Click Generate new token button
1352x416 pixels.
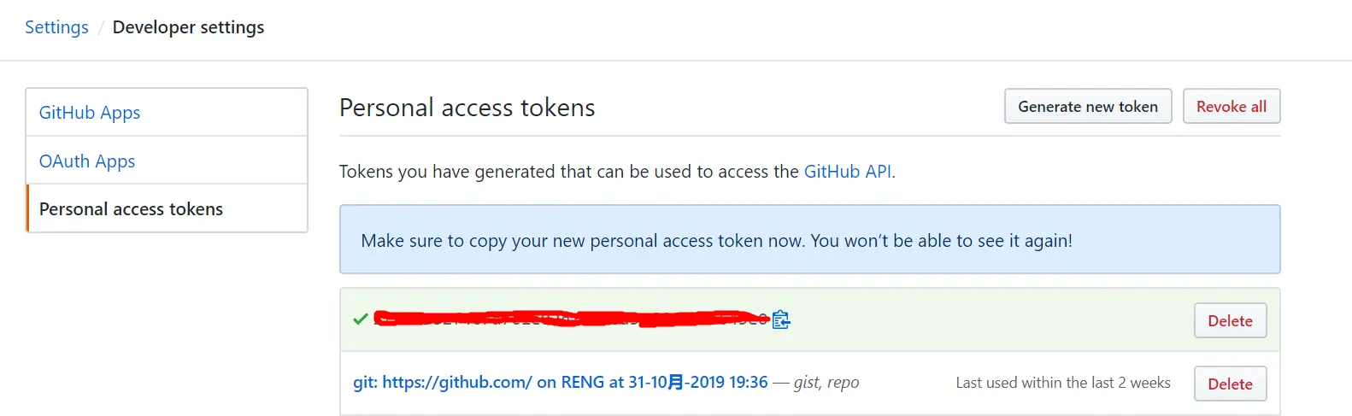point(1088,107)
